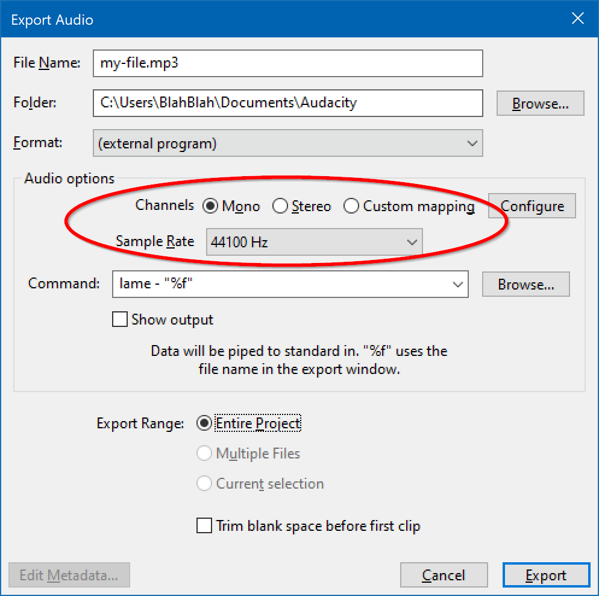Open the Edit Metadata dialog
Screen dimensions: 599x596
coord(69,575)
